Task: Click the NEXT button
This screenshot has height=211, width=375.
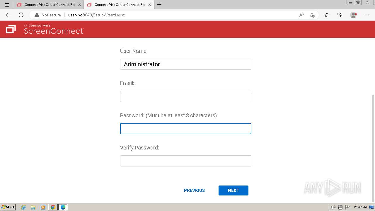Action: click(233, 190)
